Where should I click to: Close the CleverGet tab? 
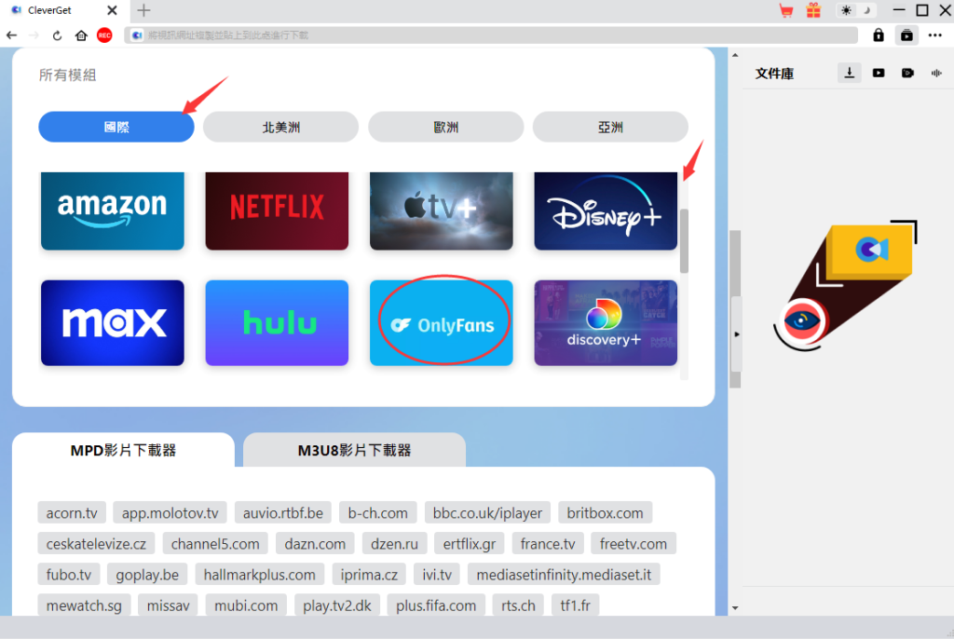pyautogui.click(x=112, y=10)
